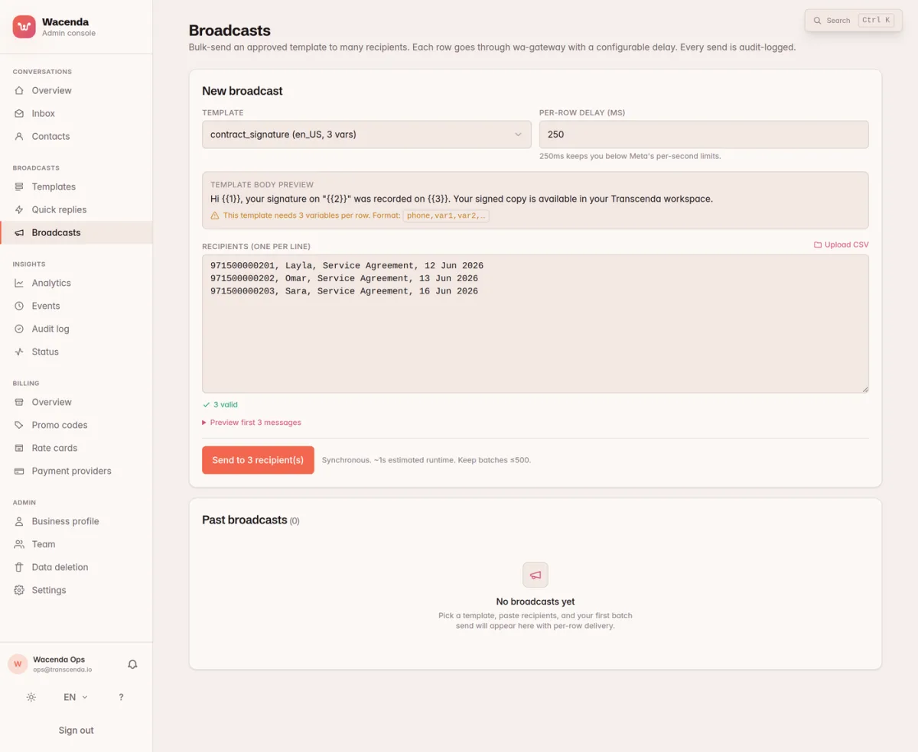This screenshot has height=752, width=918.
Task: Open the Templates menu item
Action: [76, 186]
